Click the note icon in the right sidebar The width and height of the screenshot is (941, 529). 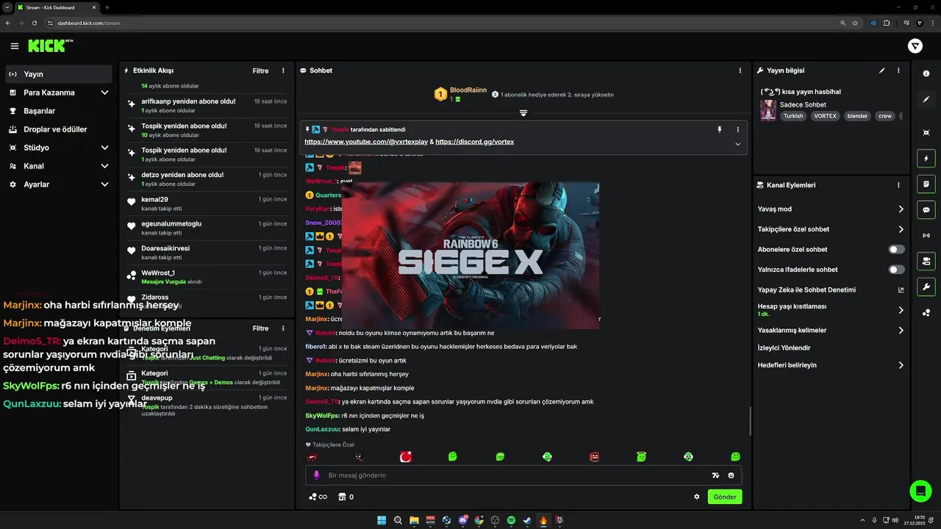coord(926,184)
